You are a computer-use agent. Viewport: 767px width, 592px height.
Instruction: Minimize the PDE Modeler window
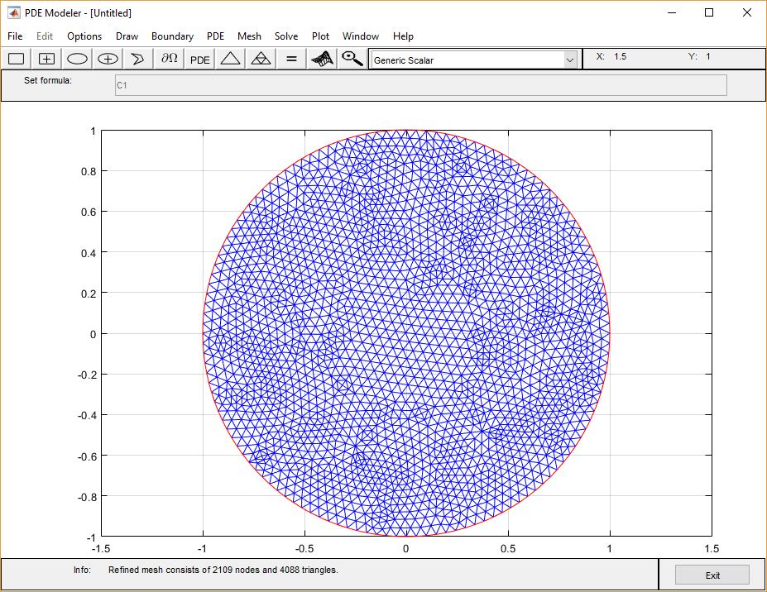672,12
